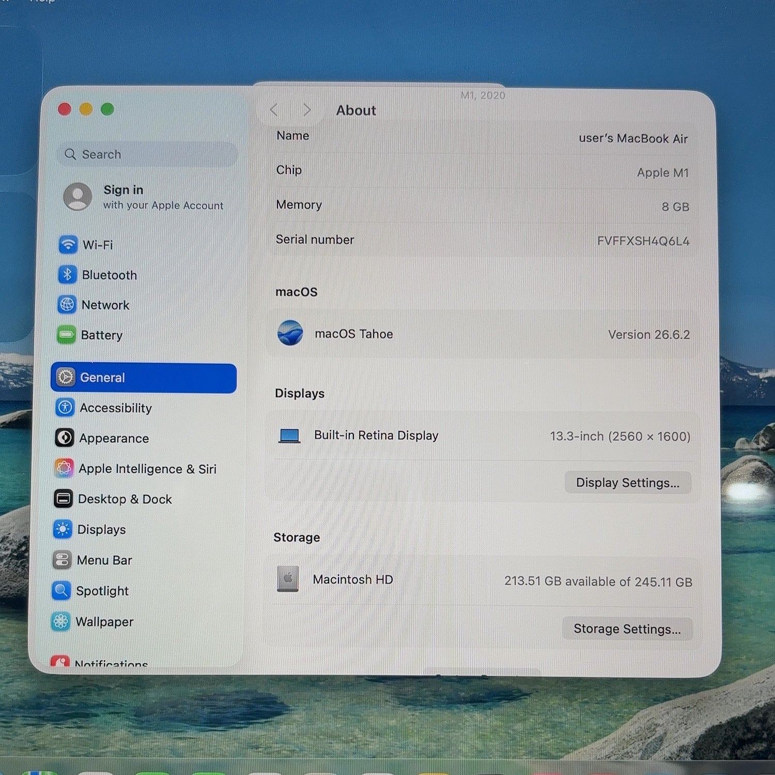Click the Macintosh HD drive icon
Viewport: 775px width, 775px height.
click(288, 579)
